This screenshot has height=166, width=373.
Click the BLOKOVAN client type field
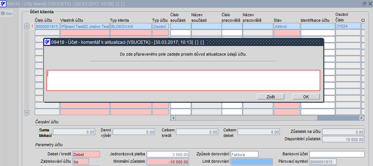click(x=131, y=27)
